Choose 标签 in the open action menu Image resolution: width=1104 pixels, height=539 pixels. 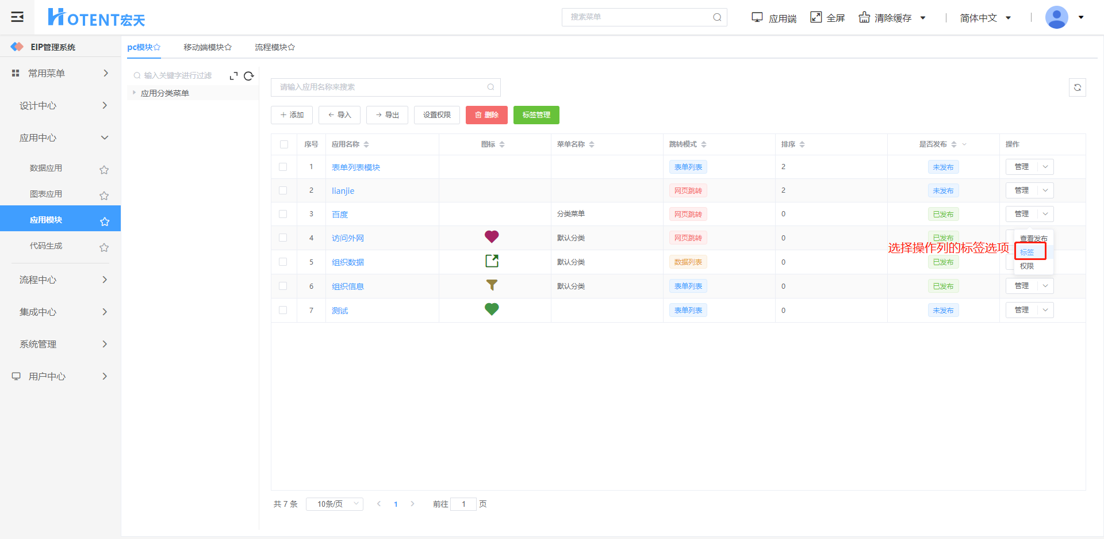1027,252
